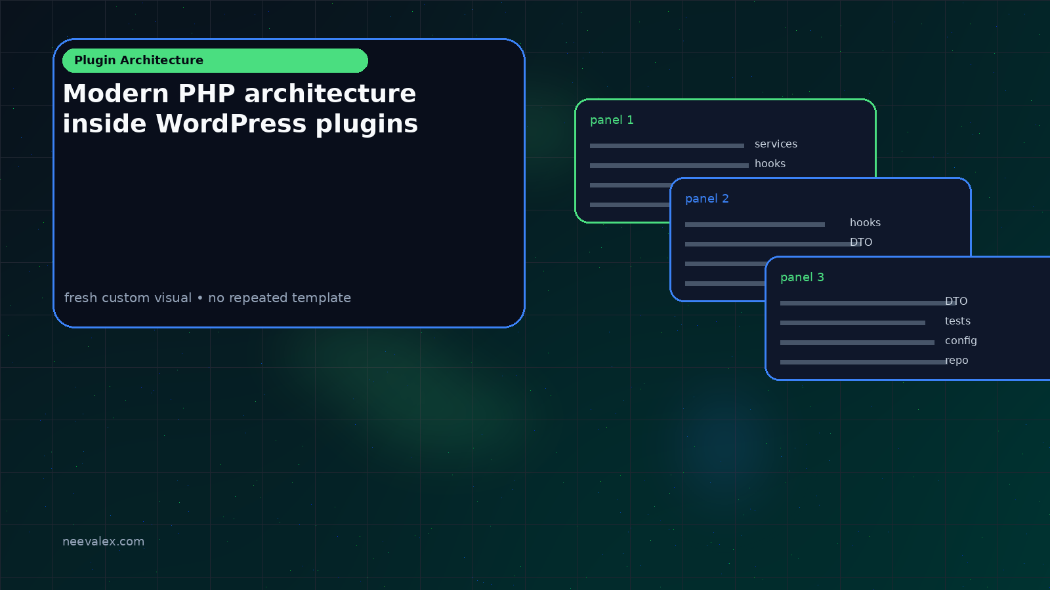Click 'services' label in panel 1
This screenshot has height=590, width=1050.
point(776,144)
